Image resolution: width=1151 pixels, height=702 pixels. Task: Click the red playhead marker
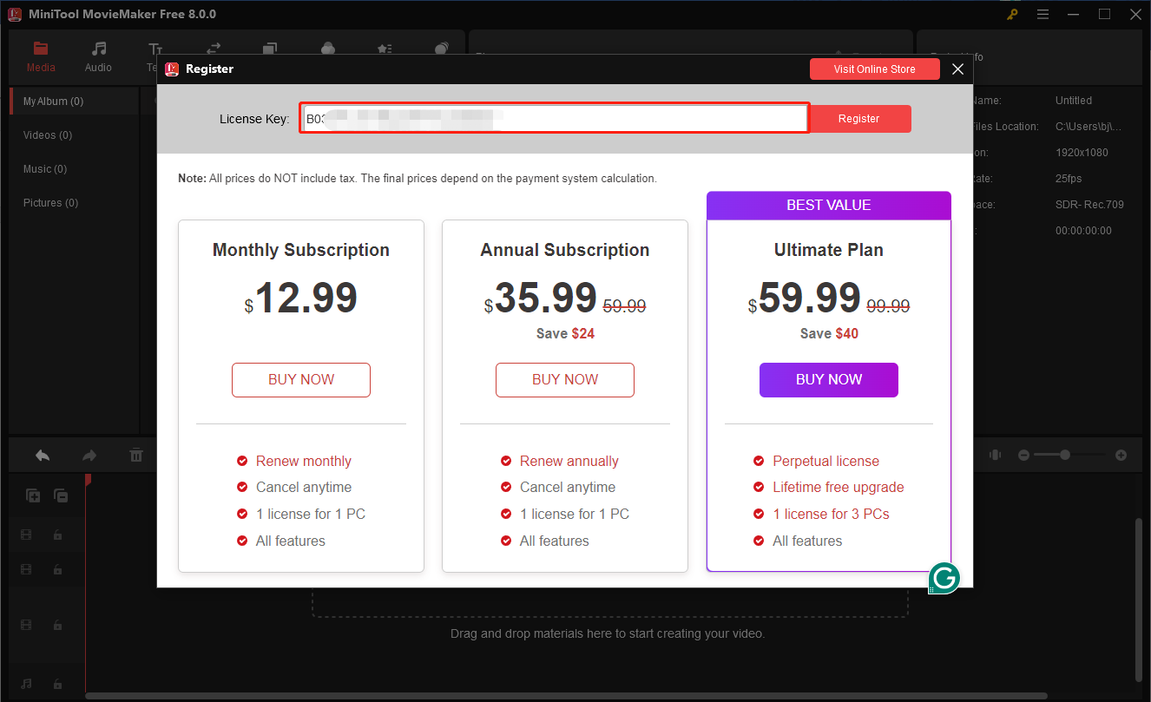click(x=87, y=479)
